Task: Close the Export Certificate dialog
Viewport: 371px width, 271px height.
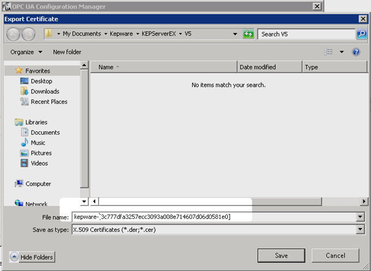Action: pyautogui.click(x=363, y=18)
